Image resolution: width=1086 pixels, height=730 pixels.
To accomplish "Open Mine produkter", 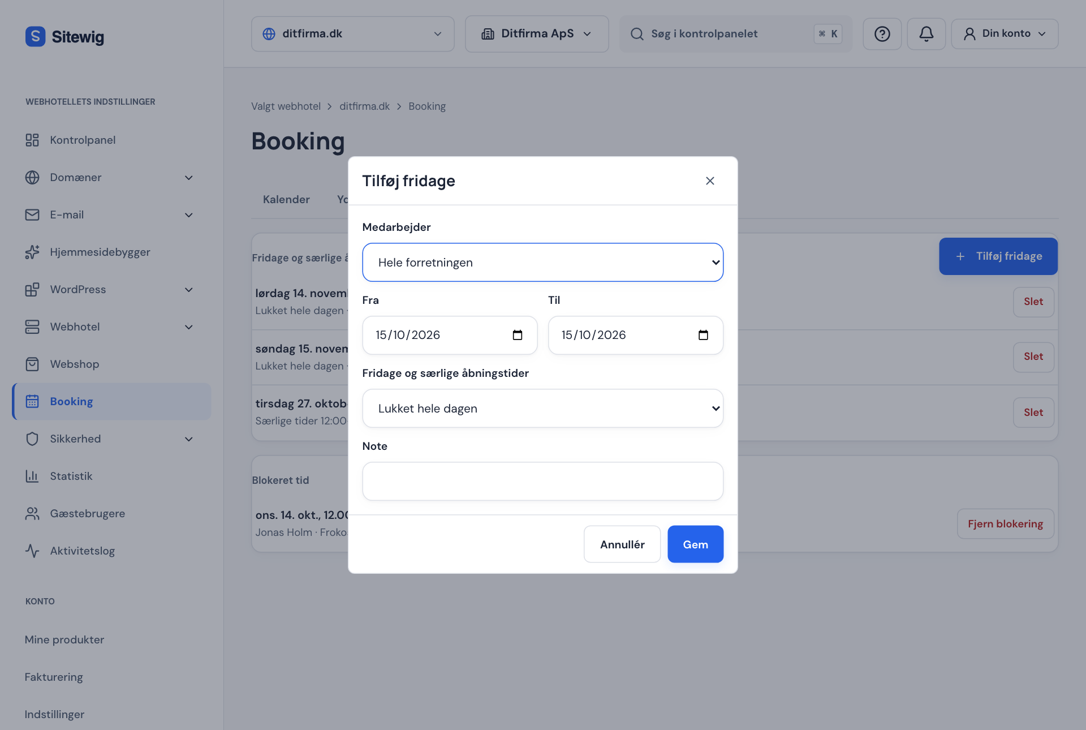I will [64, 639].
